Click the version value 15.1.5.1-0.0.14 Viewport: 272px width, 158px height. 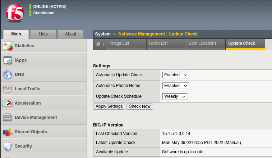tap(176, 134)
